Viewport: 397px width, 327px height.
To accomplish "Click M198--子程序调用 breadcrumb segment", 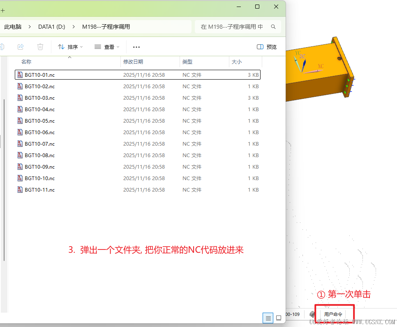I will pos(106,27).
